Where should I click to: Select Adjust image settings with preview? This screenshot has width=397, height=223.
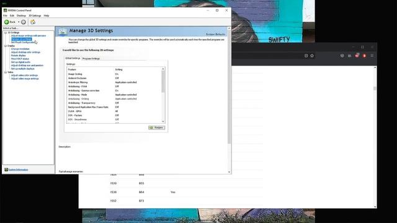coord(29,36)
